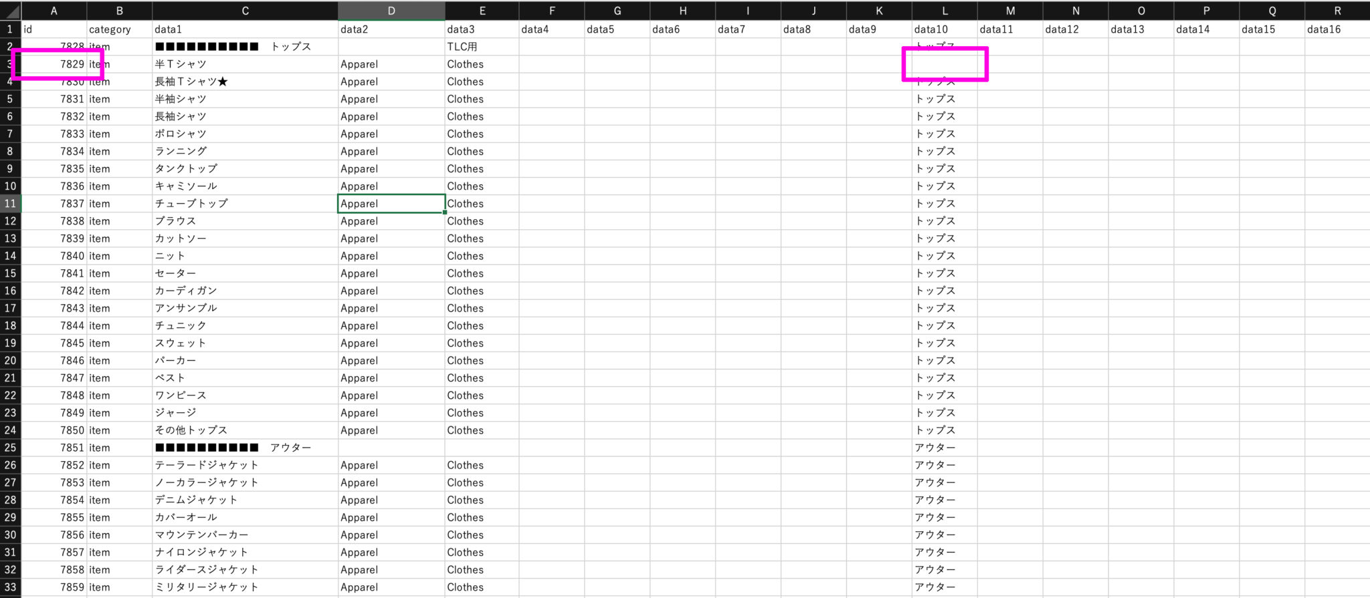Screen dimensions: 1370x598
Task: Select the column L header
Action: 944,11
